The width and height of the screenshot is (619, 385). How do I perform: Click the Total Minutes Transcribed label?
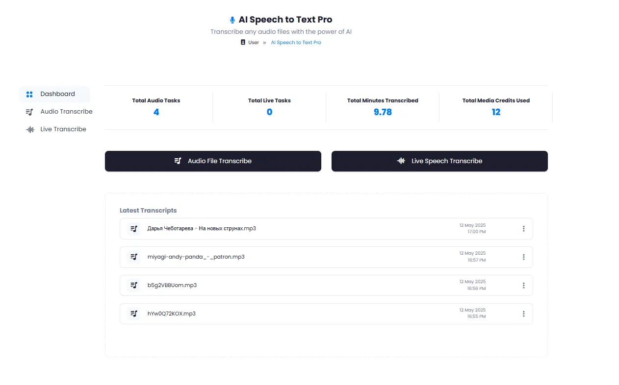coord(383,100)
